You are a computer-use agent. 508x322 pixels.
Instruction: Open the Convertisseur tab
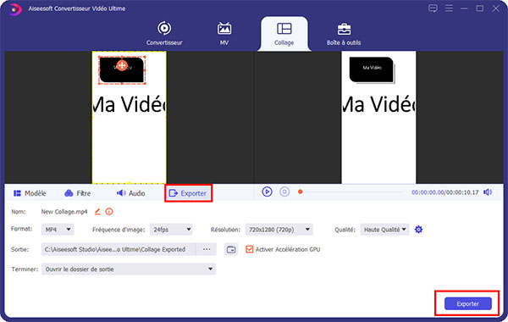(x=164, y=33)
